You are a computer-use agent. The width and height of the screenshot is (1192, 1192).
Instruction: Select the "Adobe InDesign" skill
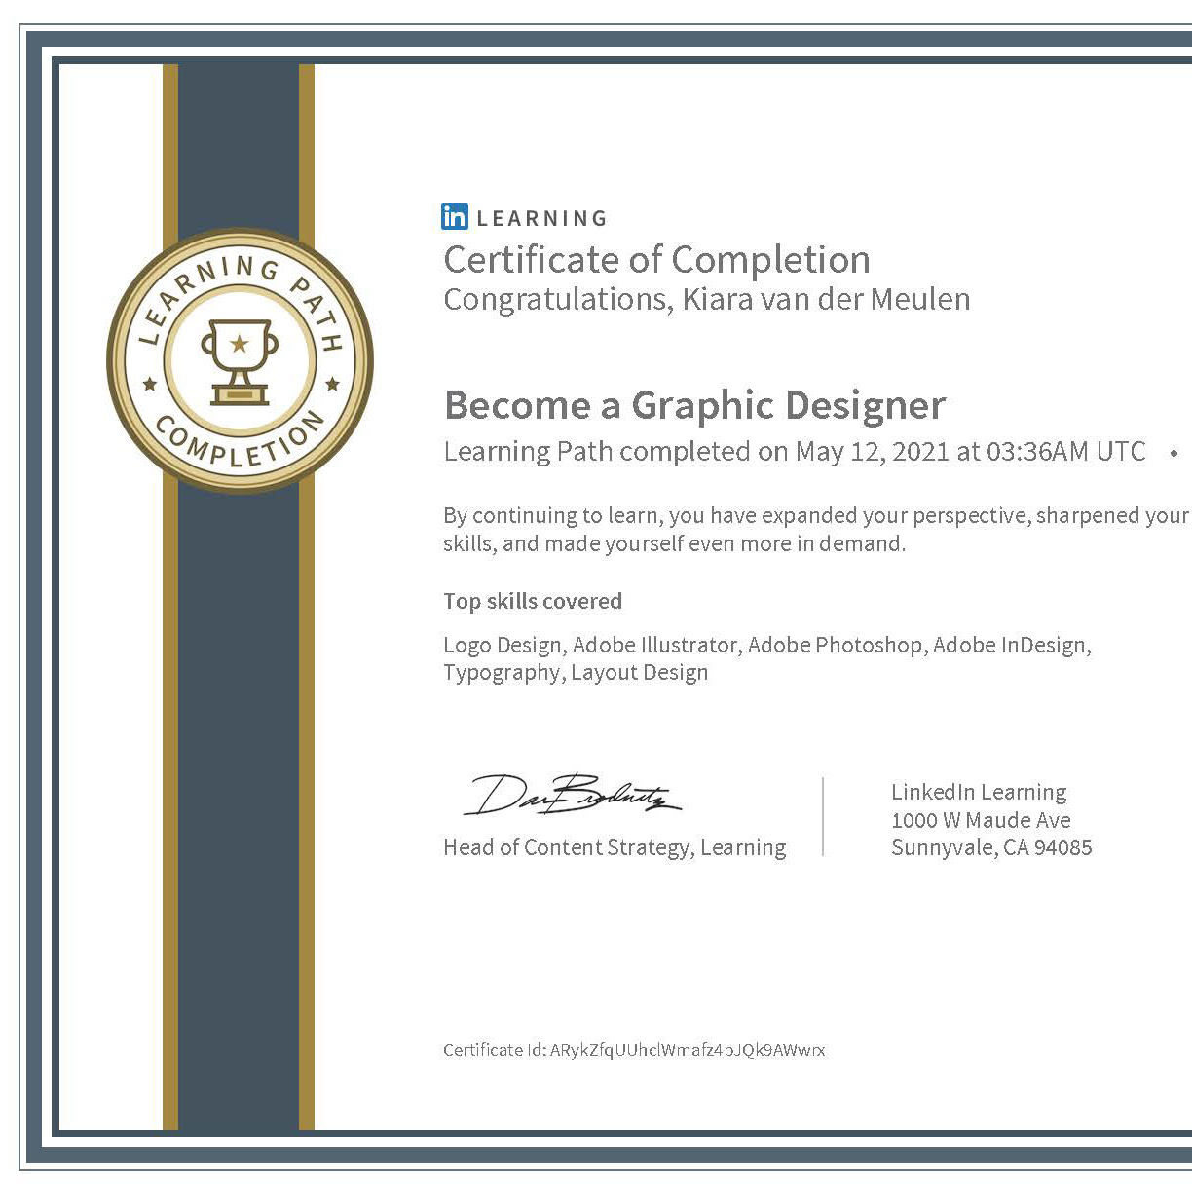click(1009, 645)
